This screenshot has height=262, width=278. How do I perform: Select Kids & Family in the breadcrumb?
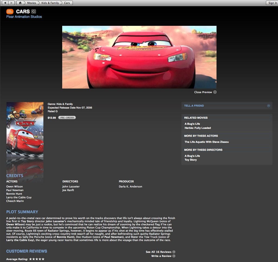(50, 3)
